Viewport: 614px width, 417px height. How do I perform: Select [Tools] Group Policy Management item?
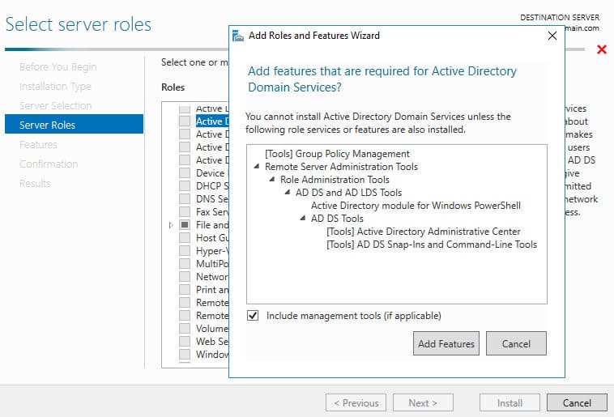pos(337,154)
